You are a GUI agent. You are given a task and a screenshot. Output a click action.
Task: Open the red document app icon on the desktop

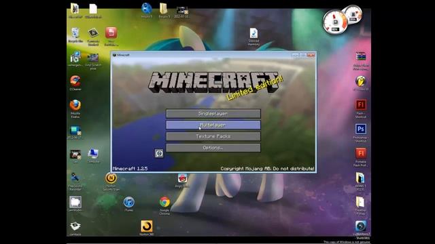click(111, 36)
